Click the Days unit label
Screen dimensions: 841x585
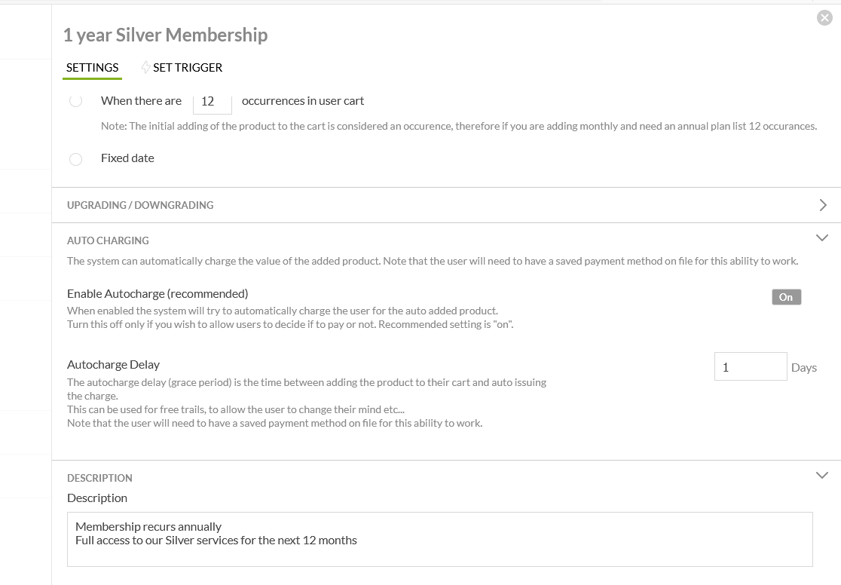[x=804, y=368]
